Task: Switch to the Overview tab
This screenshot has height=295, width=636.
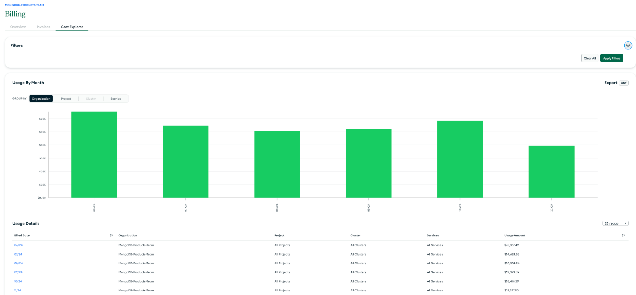Action: pos(18,27)
